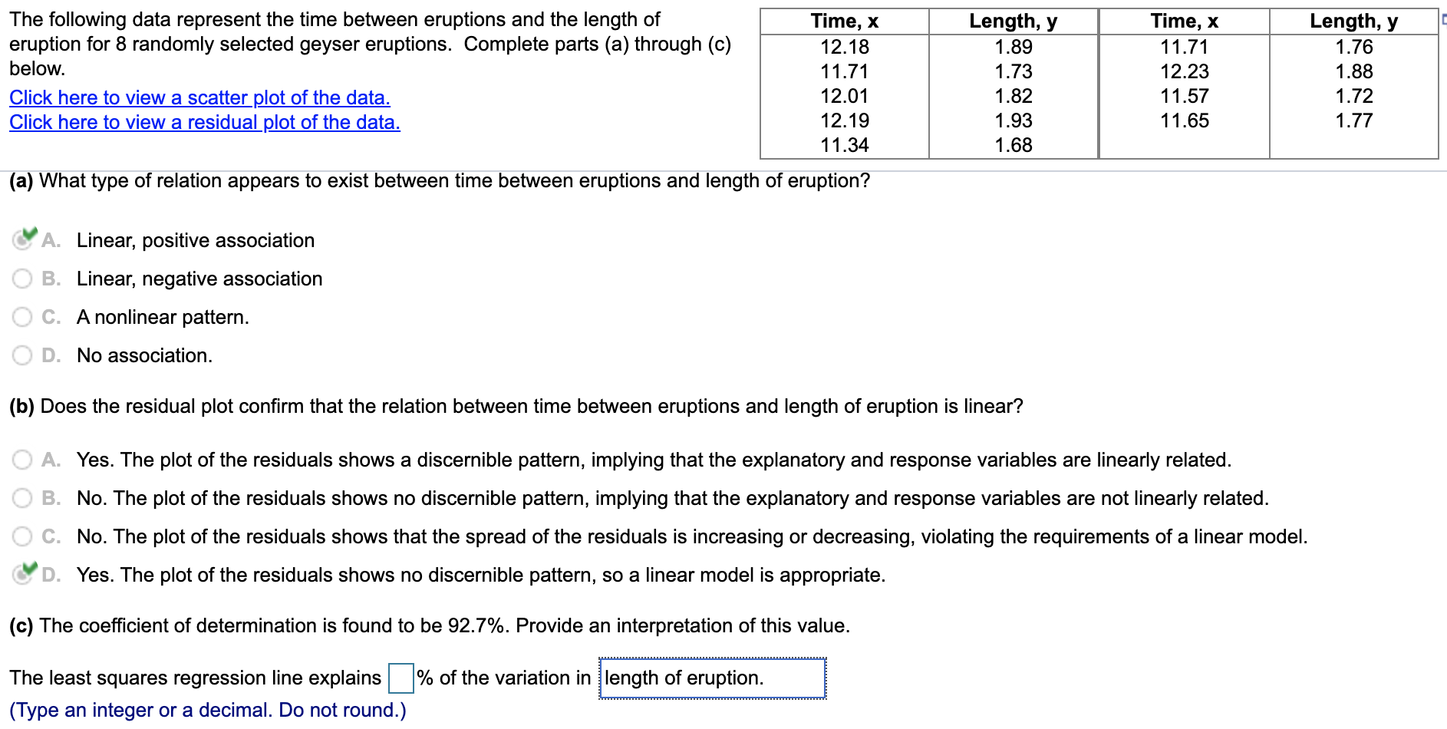Select option D saying linear model is appropriate
Screen dimensions: 1447x729
[x=22, y=575]
